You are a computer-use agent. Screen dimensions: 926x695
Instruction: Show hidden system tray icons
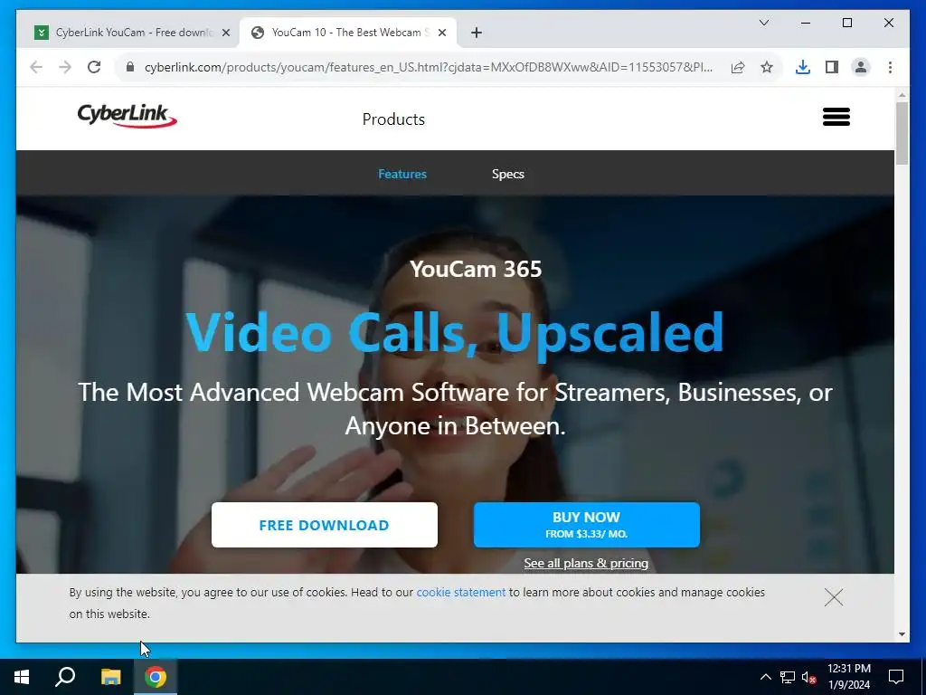[765, 677]
